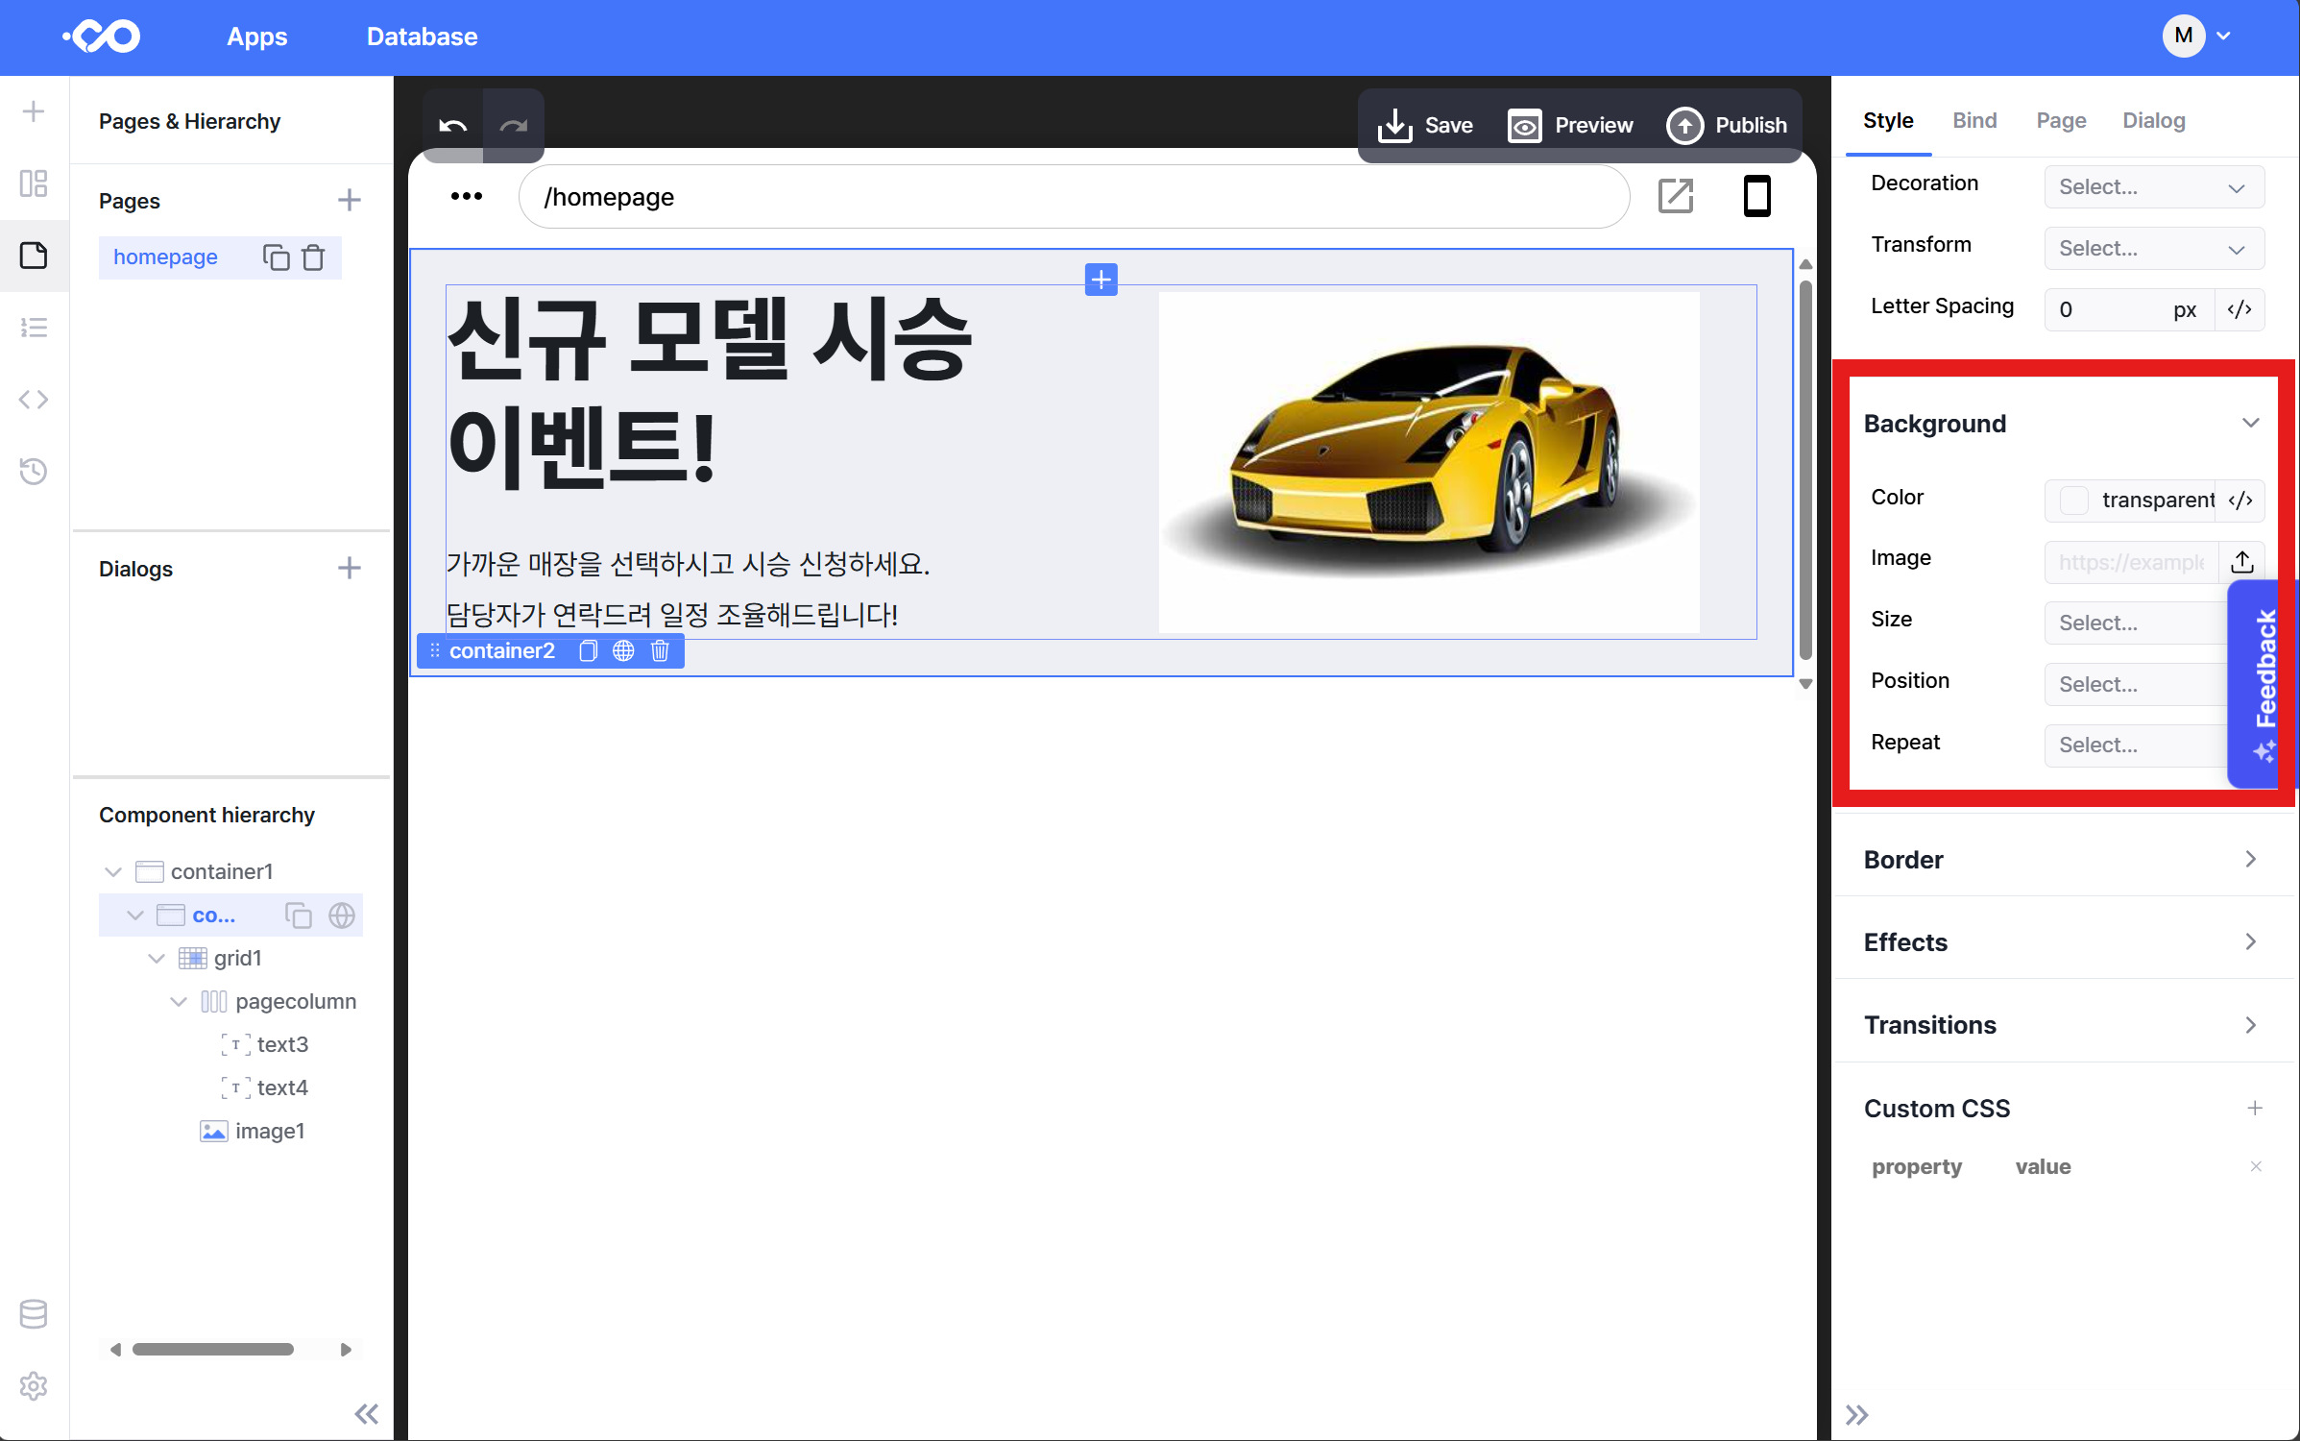Add a Custom CSS property
The width and height of the screenshot is (2300, 1441).
point(2254,1108)
